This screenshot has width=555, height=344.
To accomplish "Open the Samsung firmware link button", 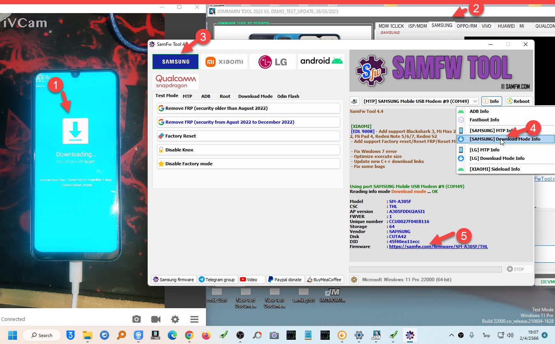I will pyautogui.click(x=174, y=280).
